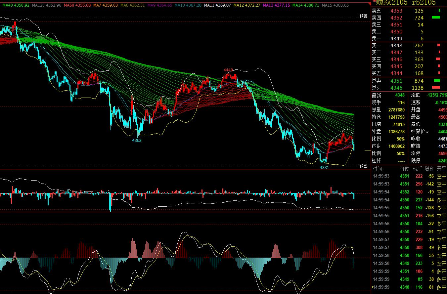This screenshot has width=447, height=294.
Task: Click the 昨结 previous settlement label
Action: coord(416,146)
